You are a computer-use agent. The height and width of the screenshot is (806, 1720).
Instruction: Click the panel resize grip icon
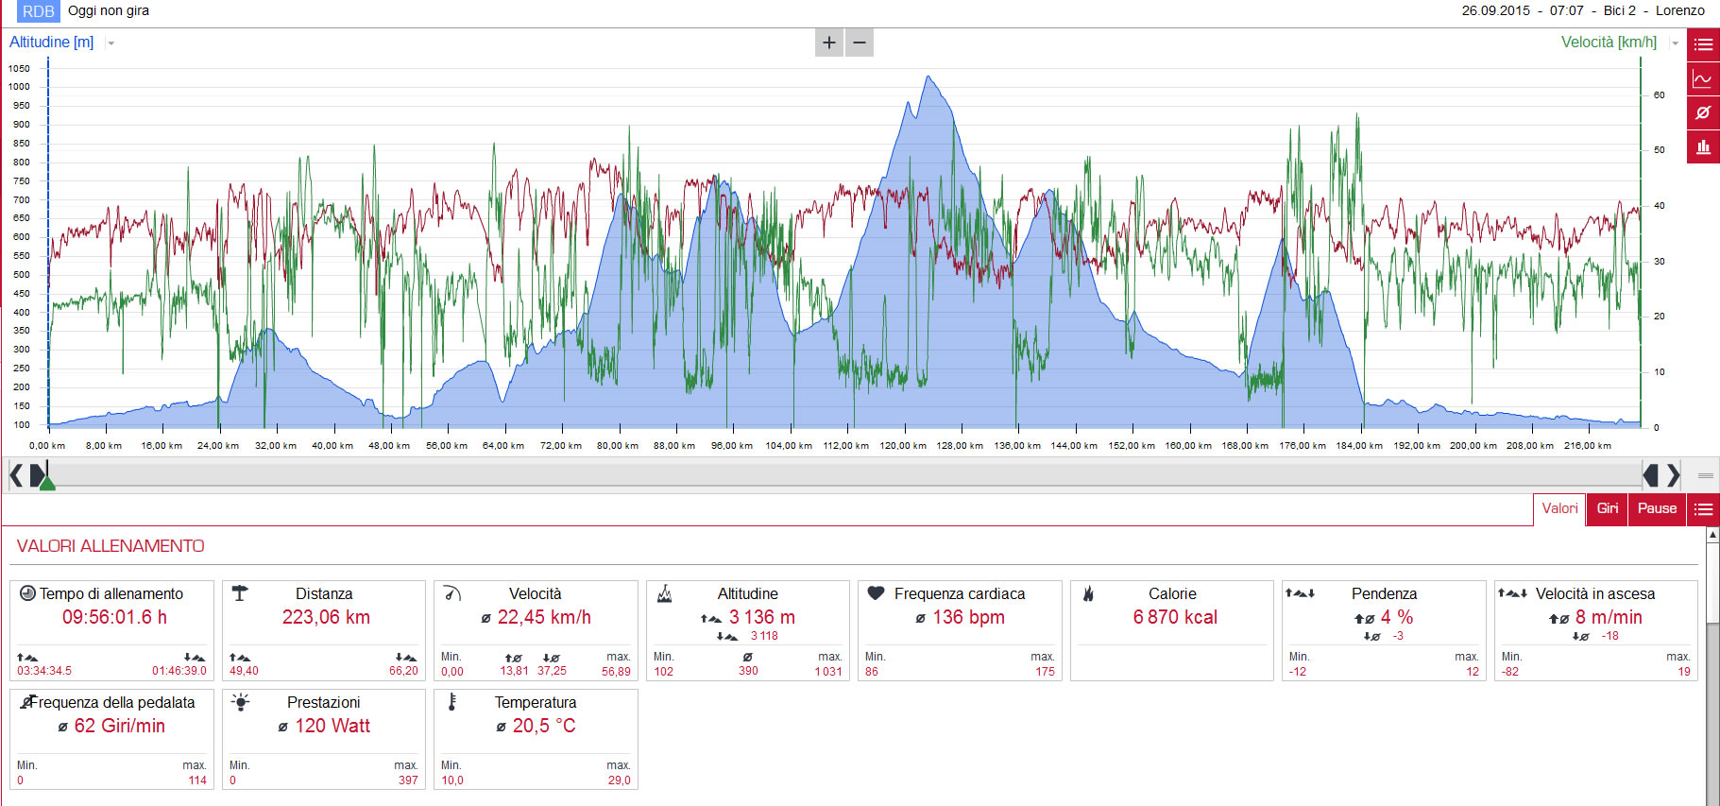pos(1706,475)
